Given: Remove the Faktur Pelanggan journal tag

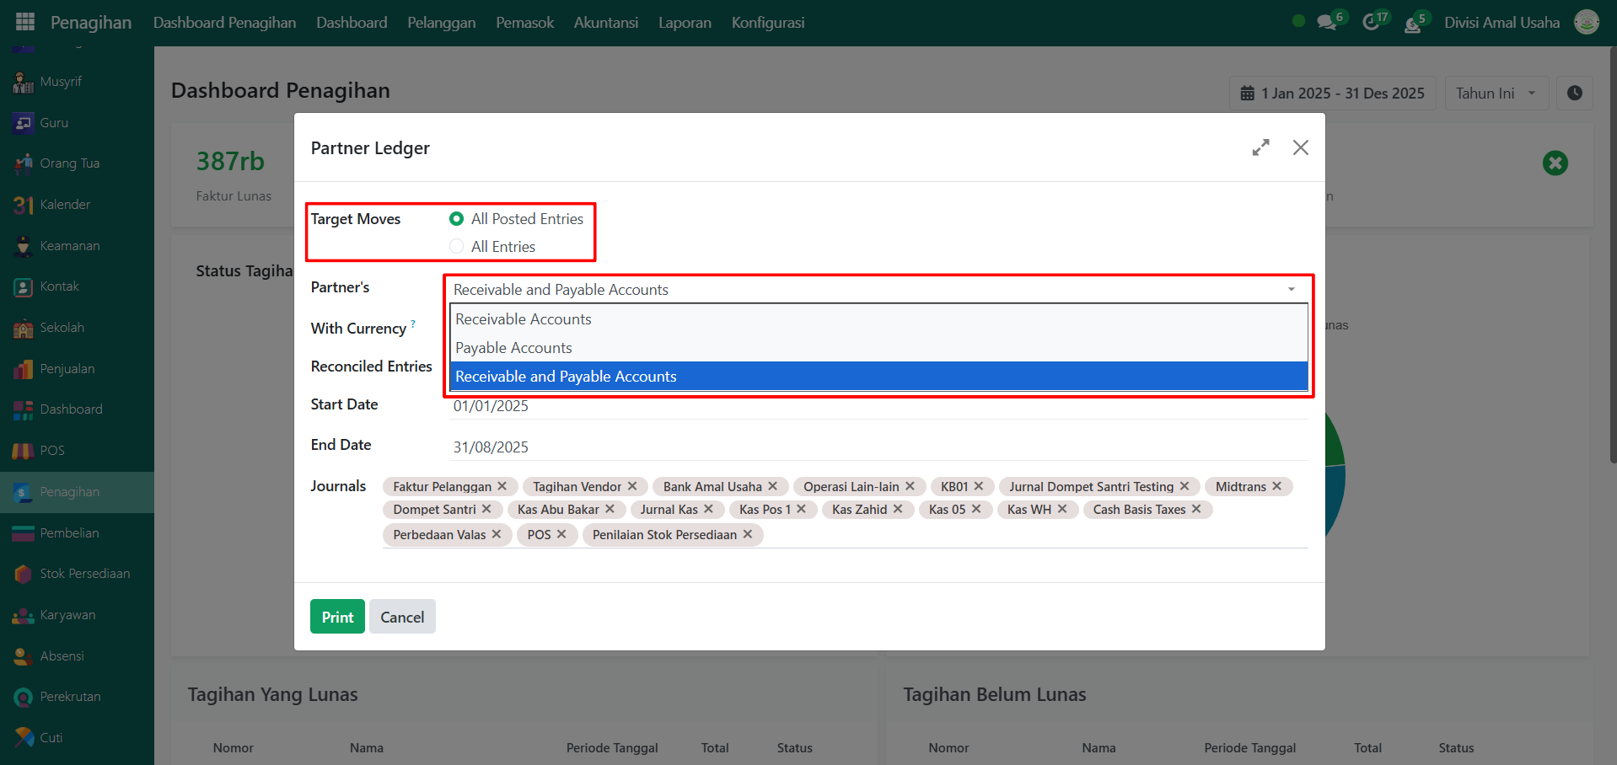Looking at the screenshot, I should coord(502,486).
